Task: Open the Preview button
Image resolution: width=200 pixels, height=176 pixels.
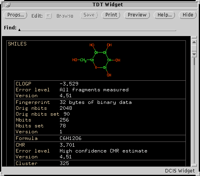Action: [x=137, y=15]
